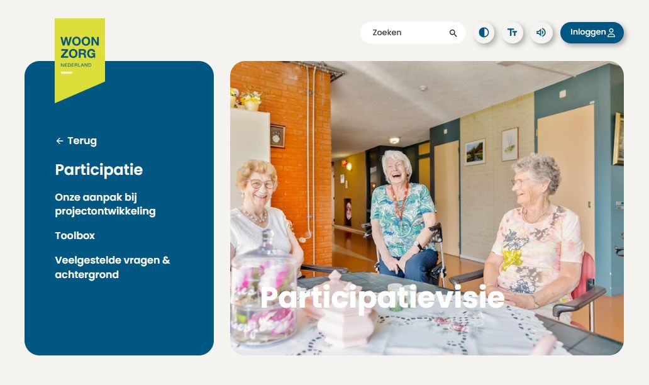Open the Toolbox menu item
Image resolution: width=649 pixels, height=385 pixels.
click(75, 235)
